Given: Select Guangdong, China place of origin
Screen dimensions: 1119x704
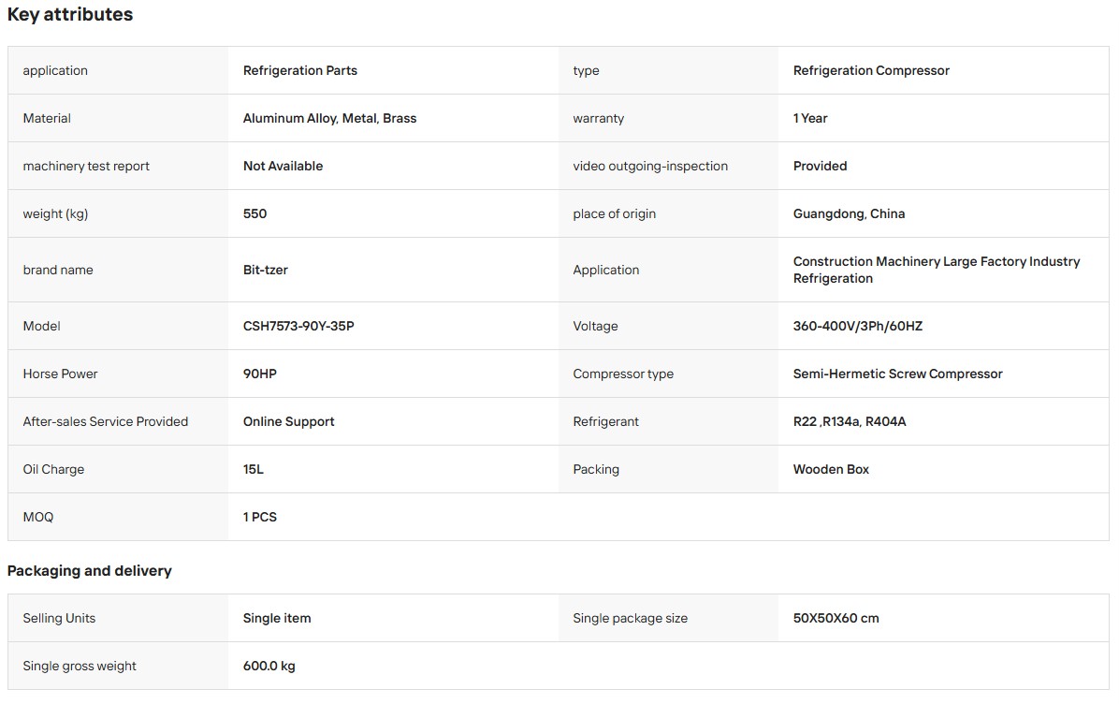Looking at the screenshot, I should point(849,213).
